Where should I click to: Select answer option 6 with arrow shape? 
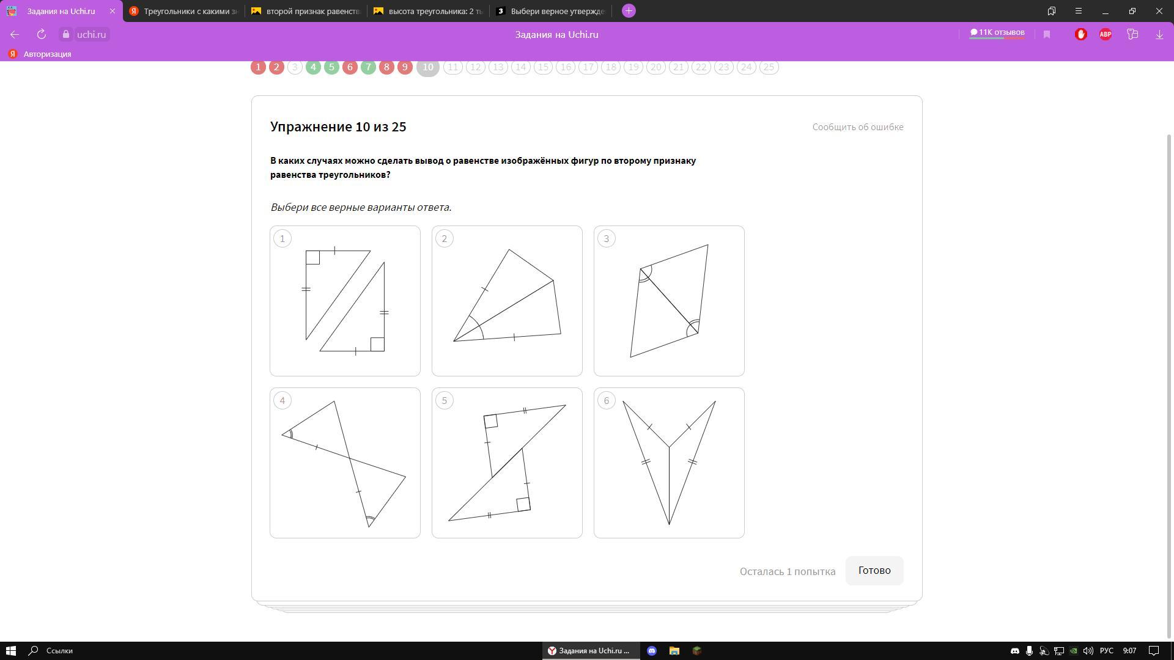669,463
